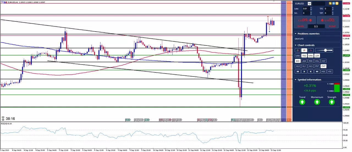The width and height of the screenshot is (352, 152).
Task: Click the 22:00 session time marker
Action: click(x=147, y=120)
